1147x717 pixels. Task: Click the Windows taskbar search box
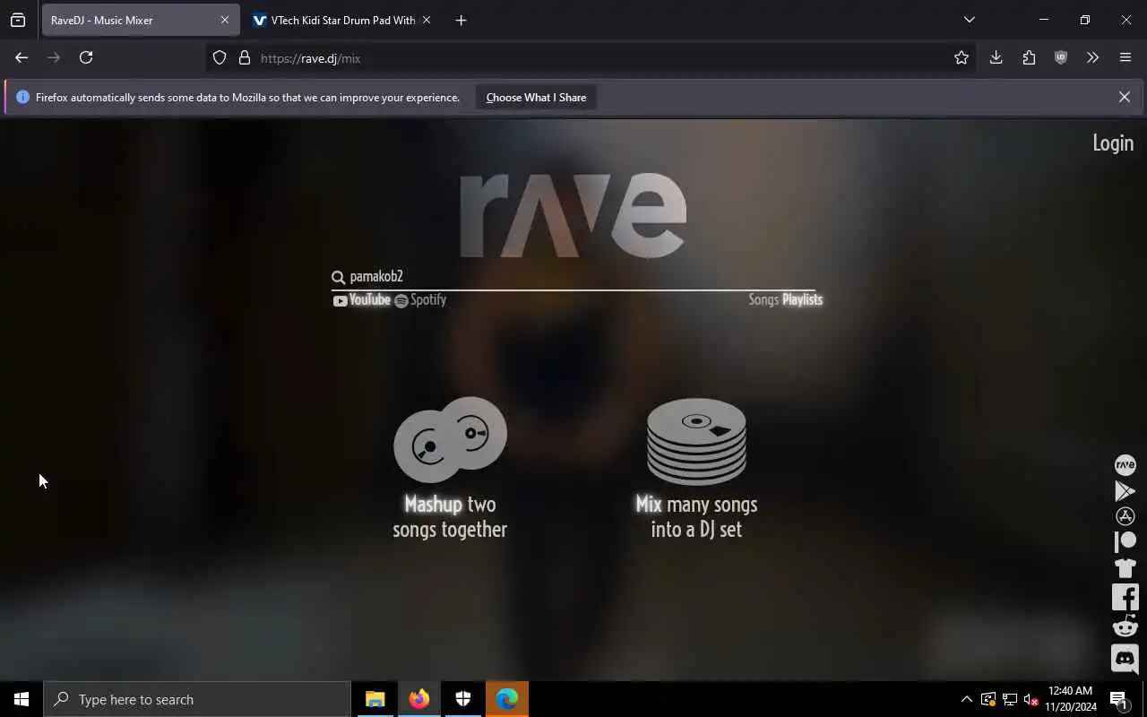pyautogui.click(x=197, y=699)
